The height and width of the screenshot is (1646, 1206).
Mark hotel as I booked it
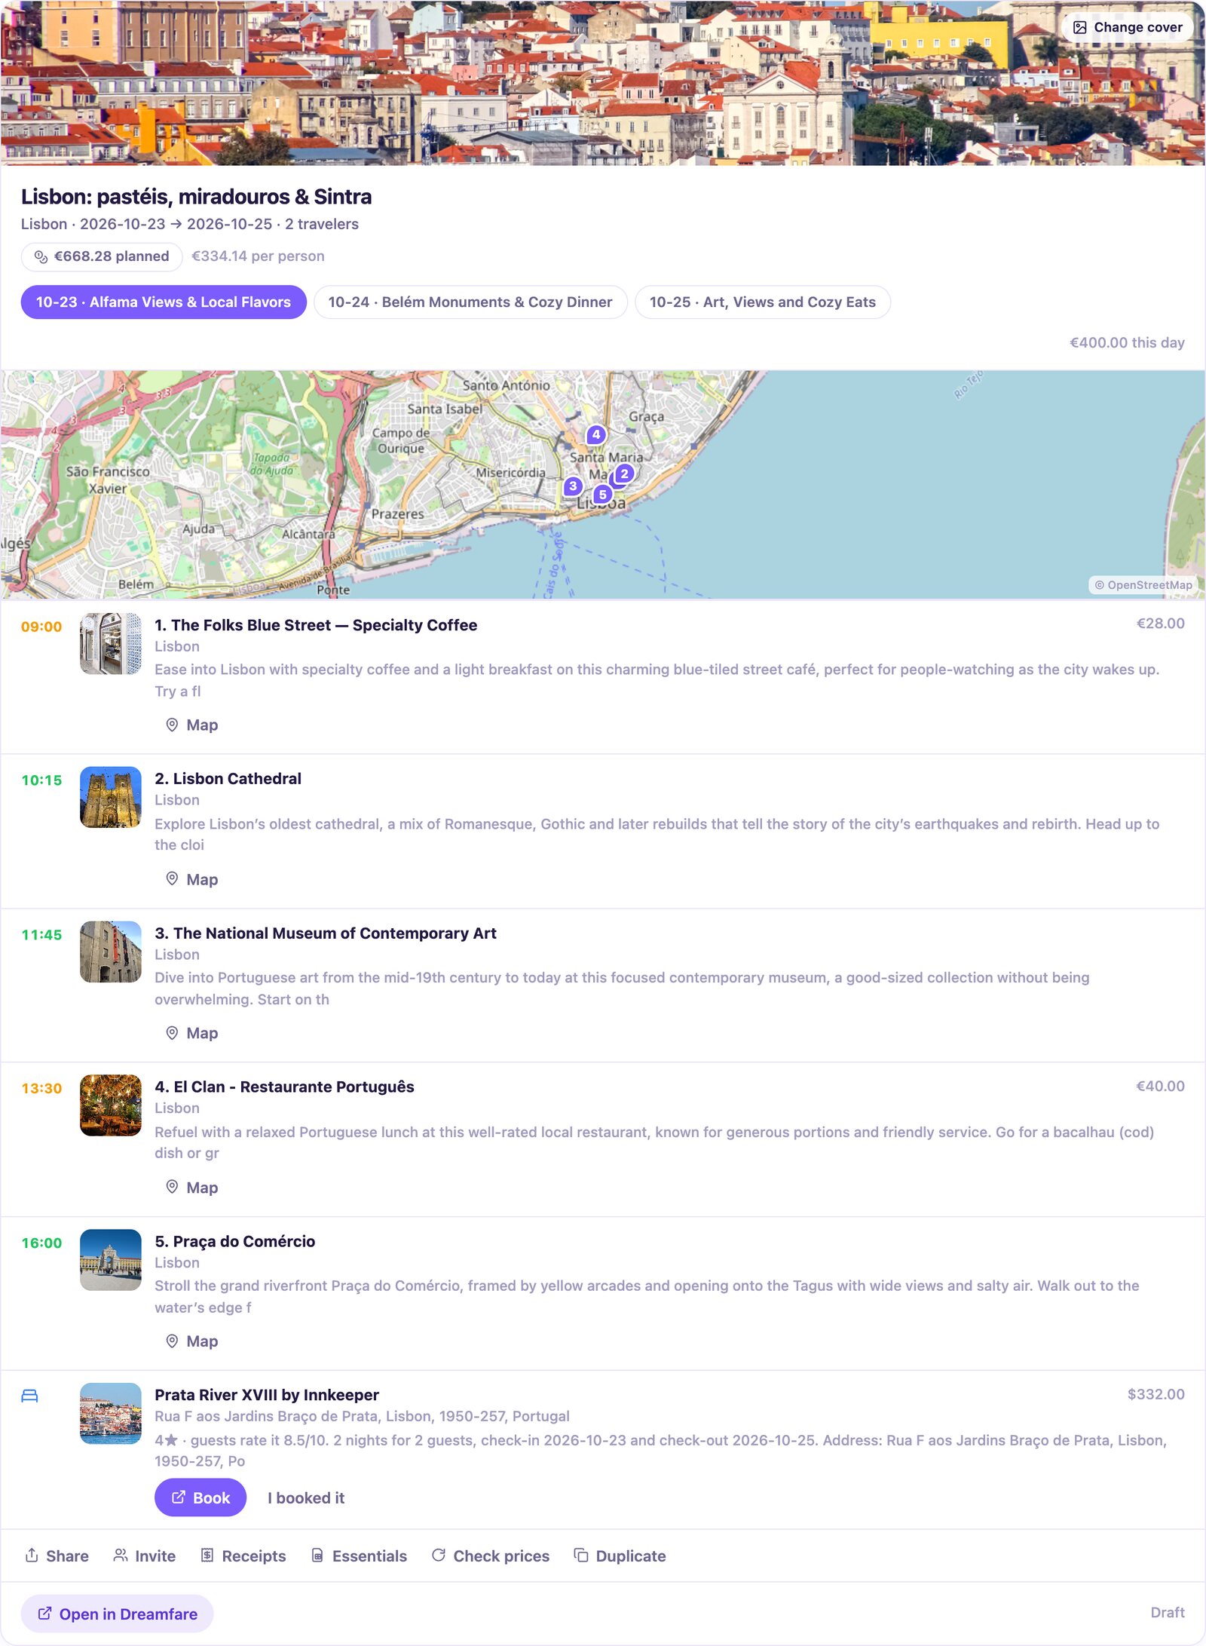[x=306, y=1498]
